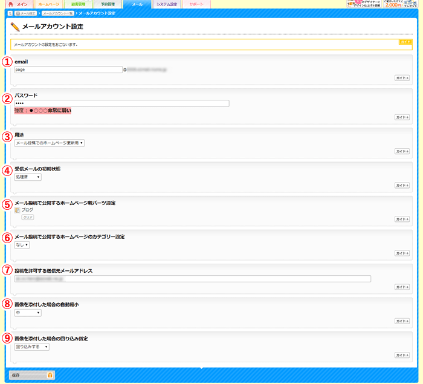The width and height of the screenshot is (423, 384).
Task: Click the ブログ parts page icon
Action: click(x=18, y=210)
